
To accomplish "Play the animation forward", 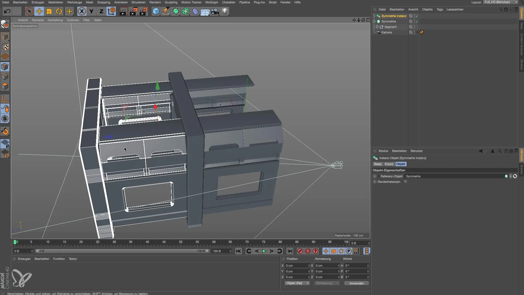I will (x=264, y=251).
